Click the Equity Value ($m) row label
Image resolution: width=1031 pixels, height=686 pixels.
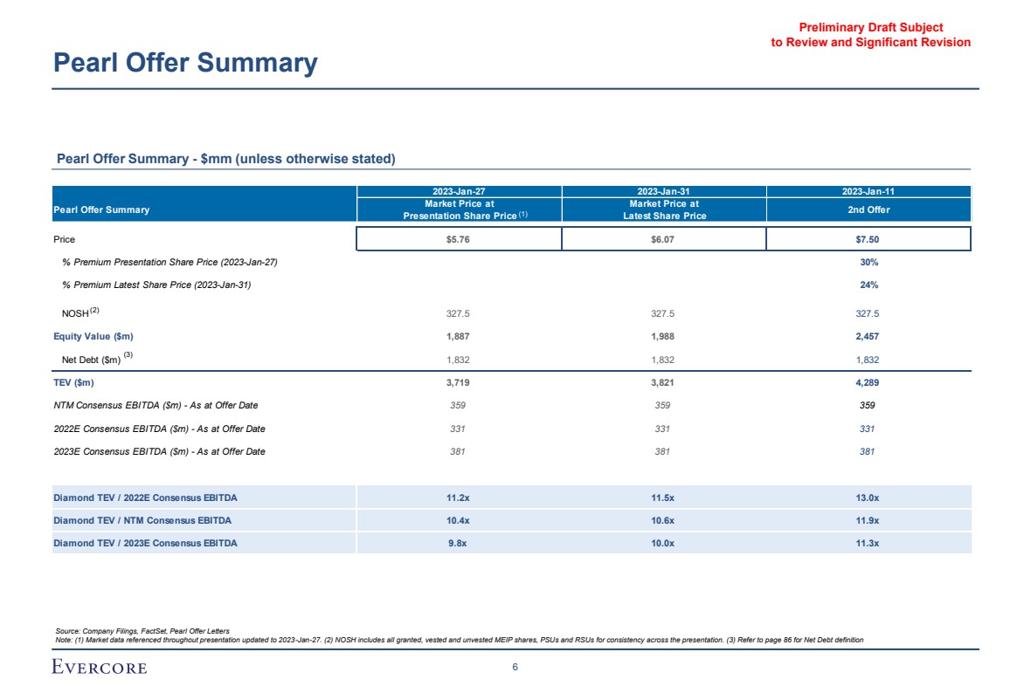93,336
